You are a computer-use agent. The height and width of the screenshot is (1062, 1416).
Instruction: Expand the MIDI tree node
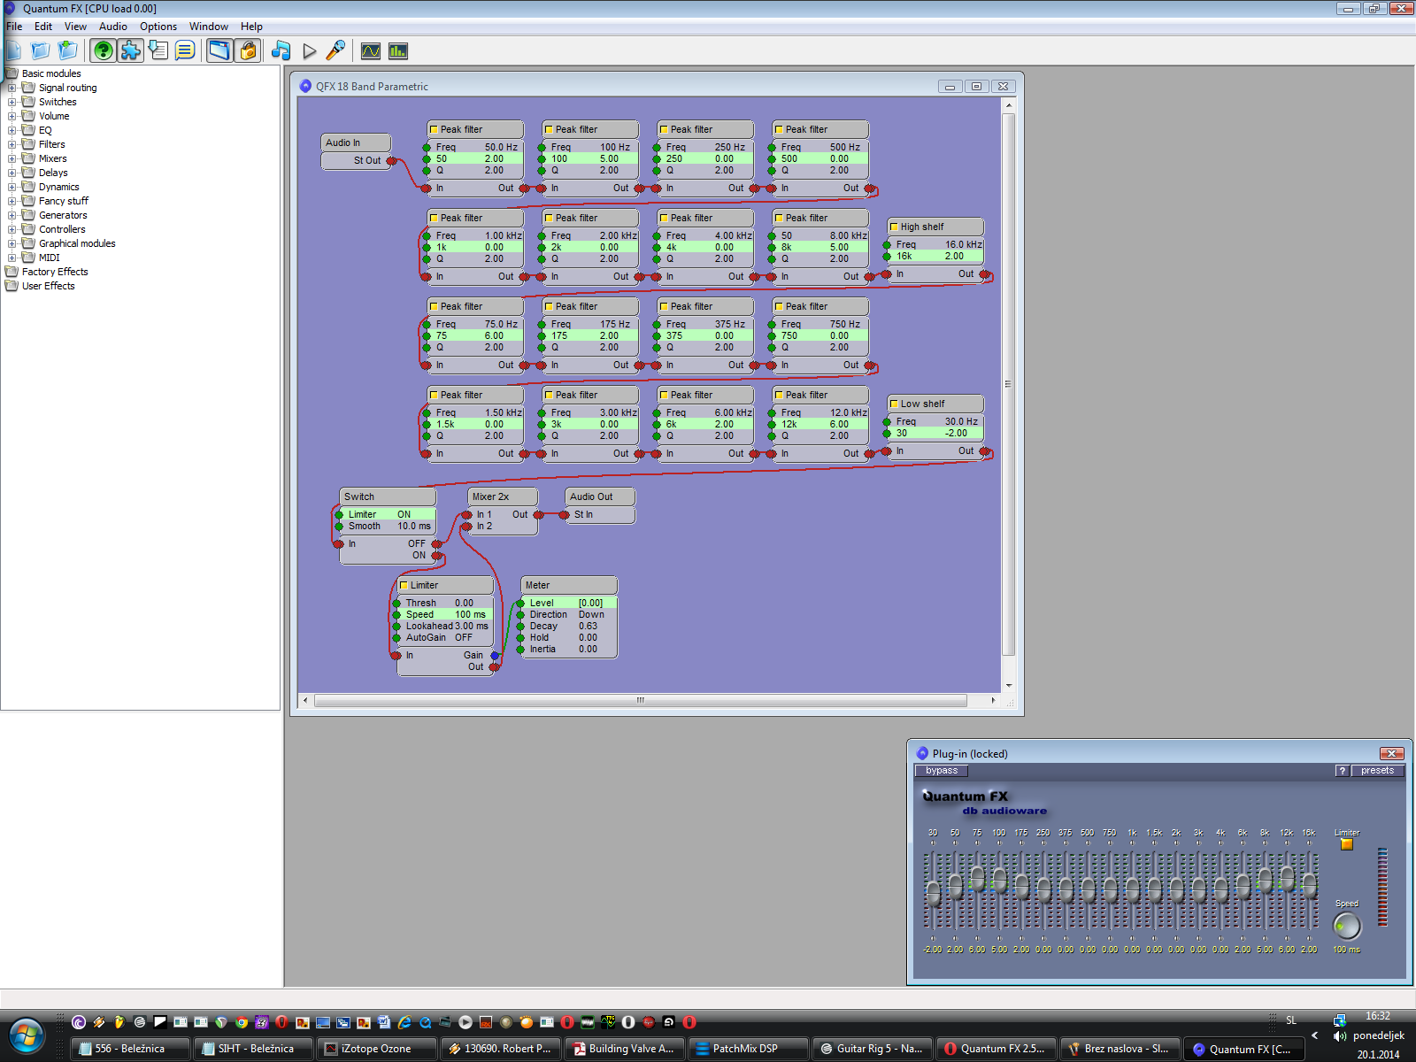tap(12, 258)
